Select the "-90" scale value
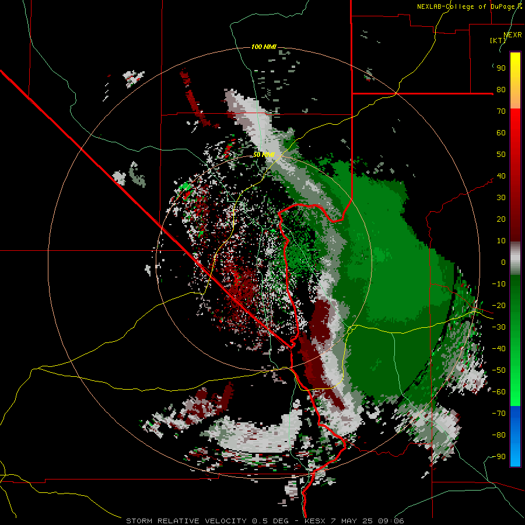This screenshot has height=525, width=525. 499,457
